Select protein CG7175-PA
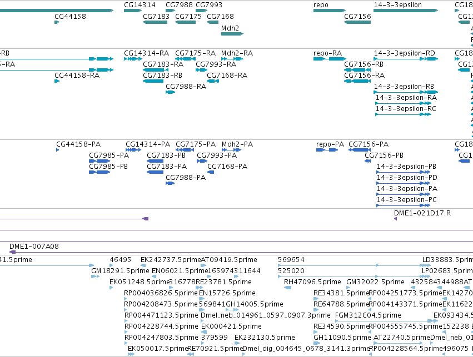Image resolution: width=473 pixels, height=357 pixels. click(185, 150)
